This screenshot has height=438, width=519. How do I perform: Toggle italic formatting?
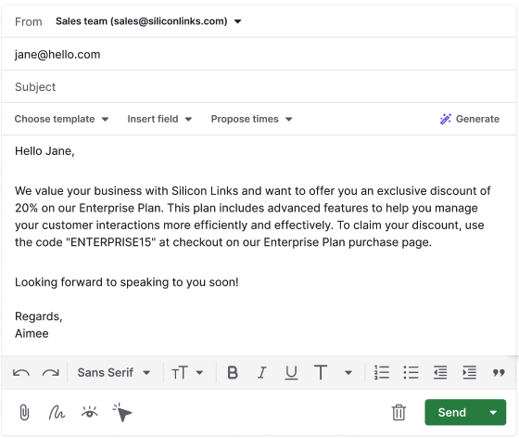click(261, 372)
